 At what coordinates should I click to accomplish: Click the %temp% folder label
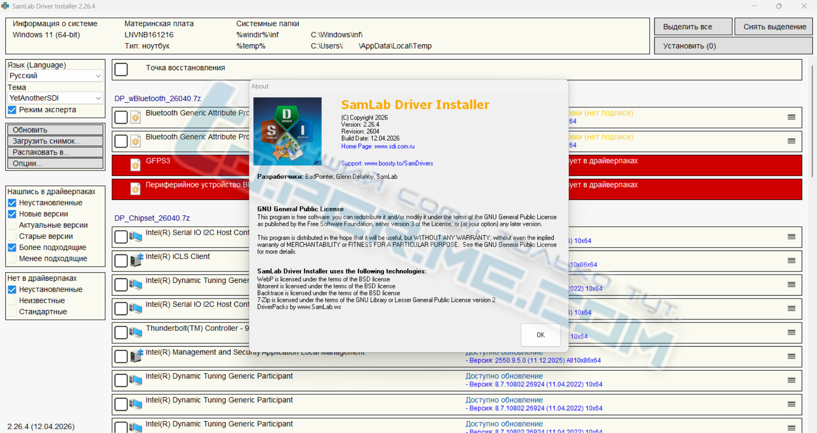[x=251, y=46]
